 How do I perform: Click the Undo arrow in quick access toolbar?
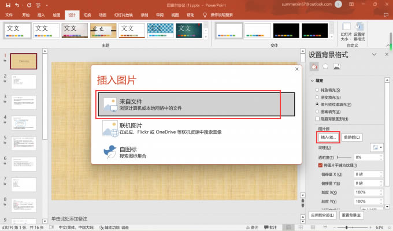[x=17, y=5]
